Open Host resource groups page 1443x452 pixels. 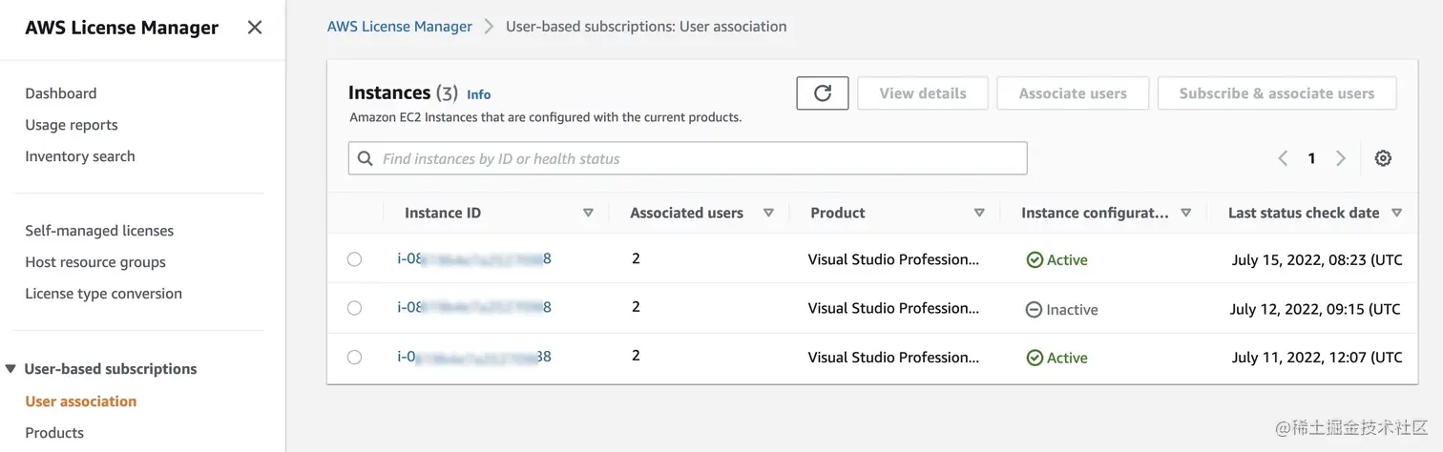tap(95, 262)
